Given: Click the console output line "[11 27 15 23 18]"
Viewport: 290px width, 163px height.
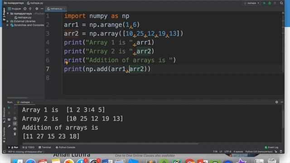Looking at the screenshot, I should click(51, 136).
